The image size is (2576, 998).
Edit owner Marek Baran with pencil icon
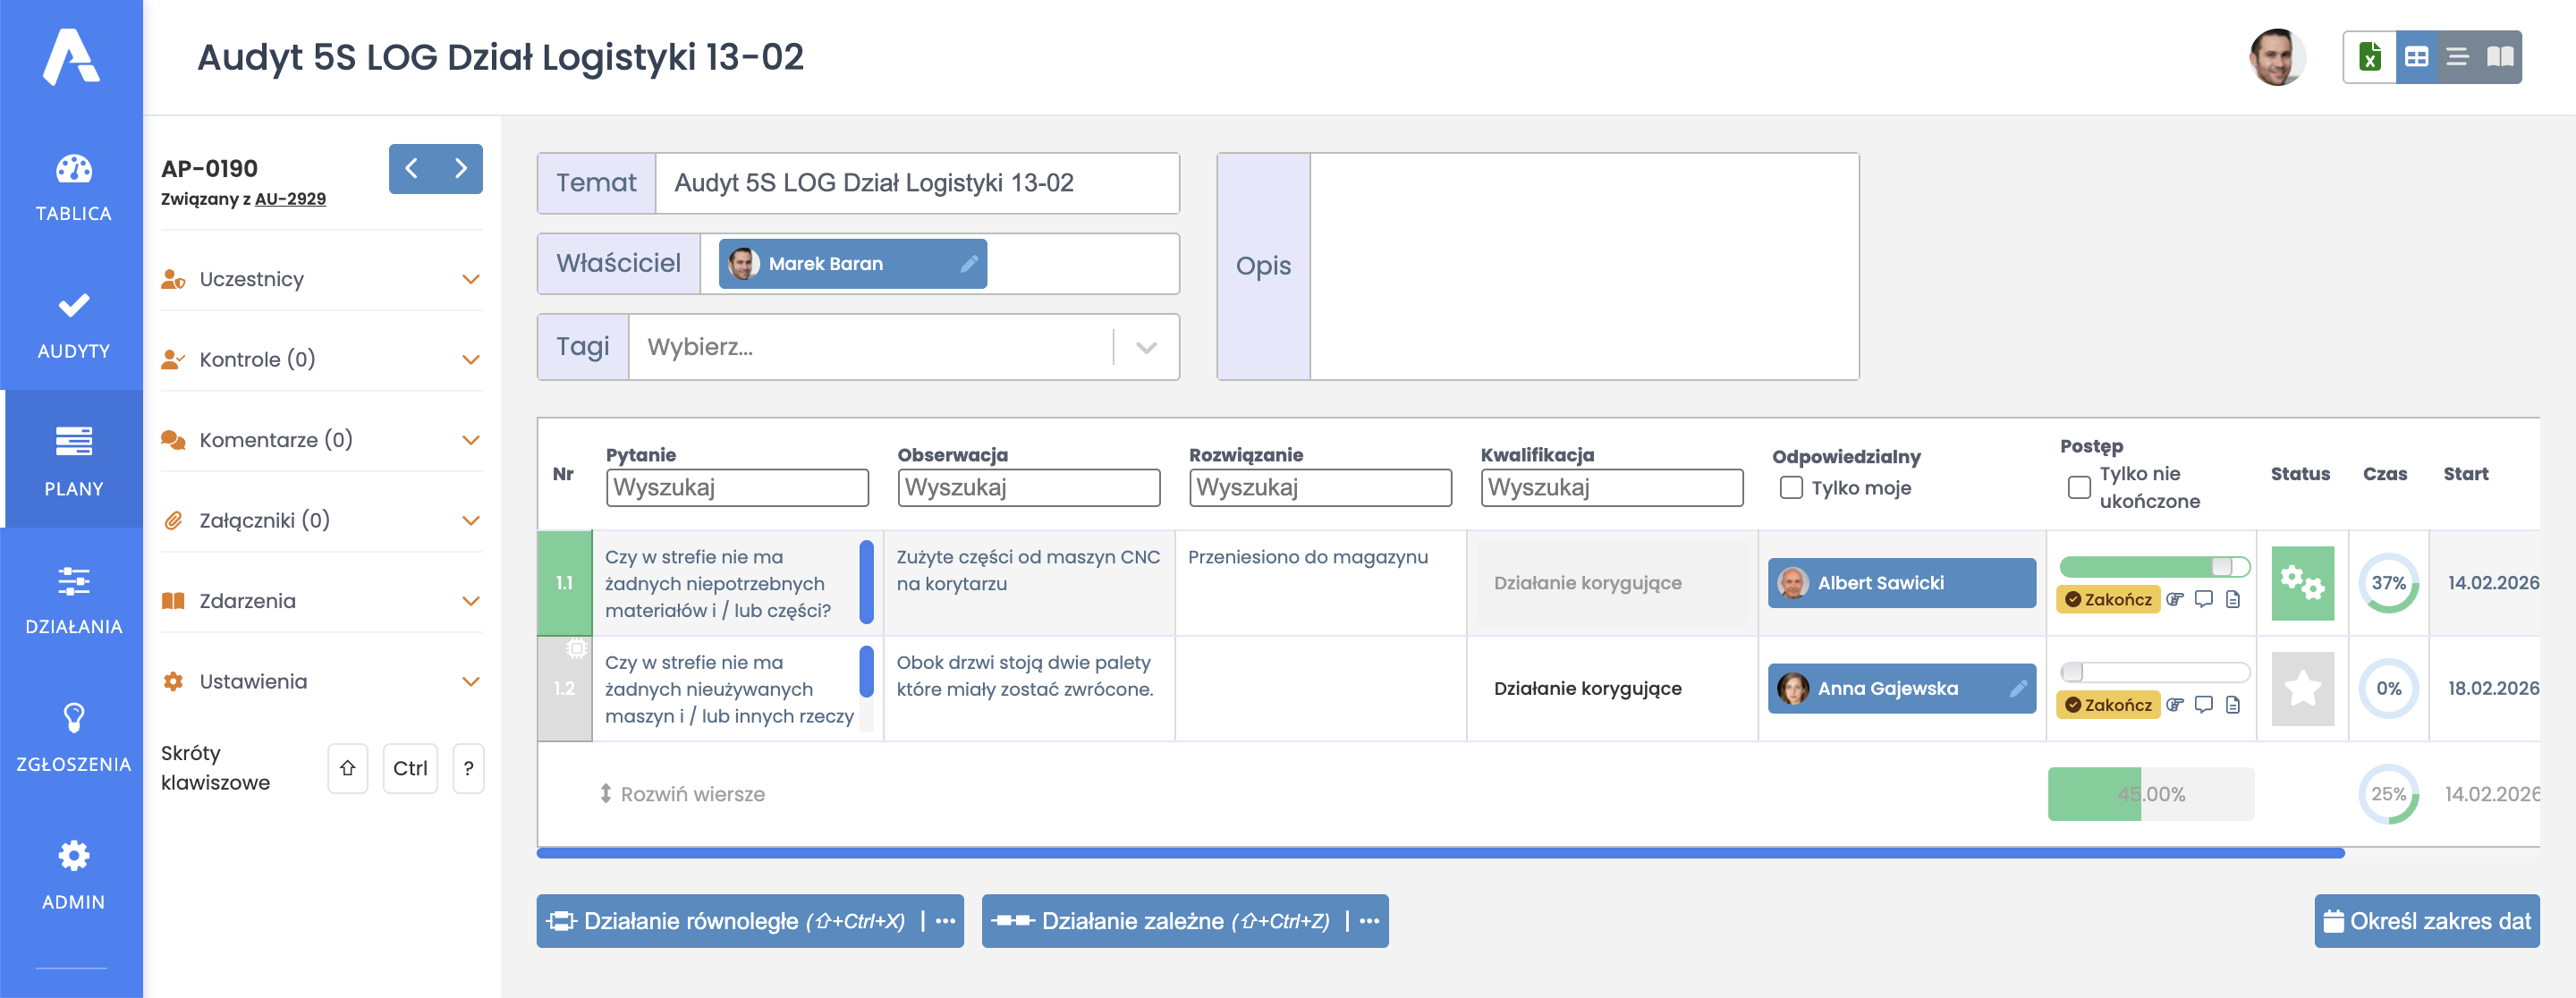click(968, 264)
